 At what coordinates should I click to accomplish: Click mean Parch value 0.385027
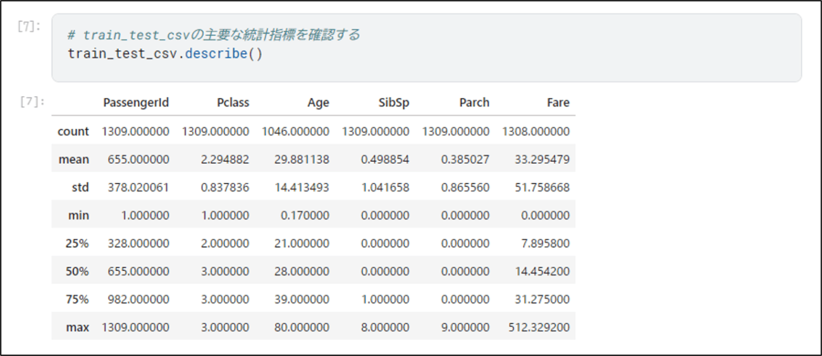pyautogui.click(x=465, y=159)
